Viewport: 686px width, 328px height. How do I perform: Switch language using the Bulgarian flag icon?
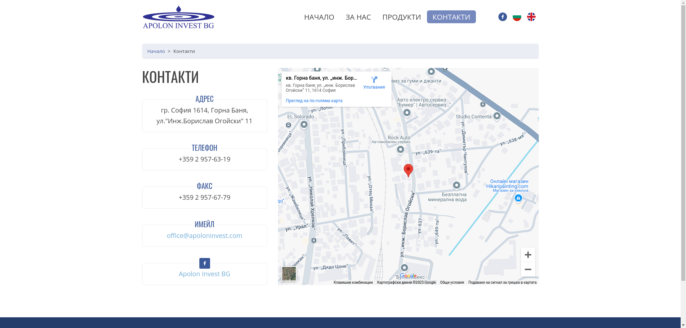517,16
